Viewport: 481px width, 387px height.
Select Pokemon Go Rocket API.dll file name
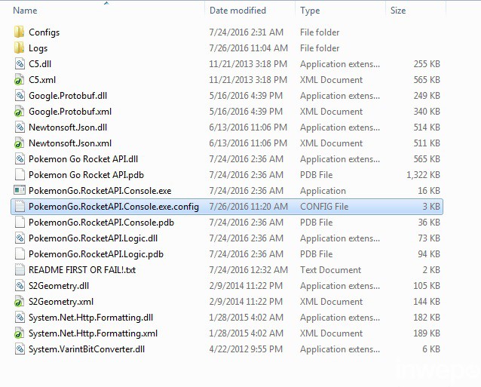pyautogui.click(x=83, y=159)
